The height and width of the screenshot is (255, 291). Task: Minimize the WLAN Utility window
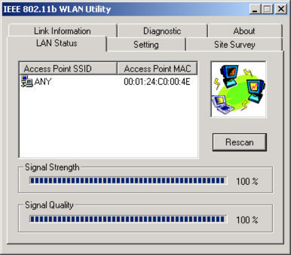point(255,9)
